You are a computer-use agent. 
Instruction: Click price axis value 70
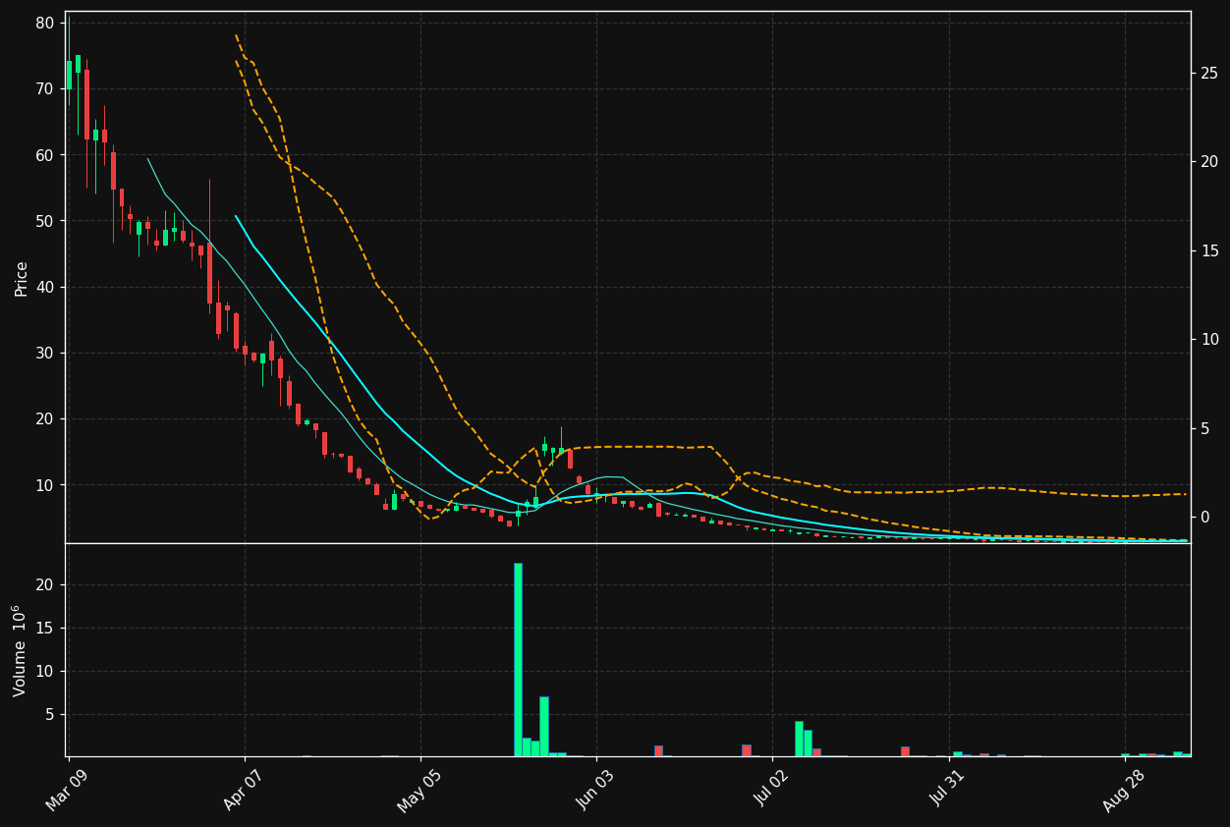point(45,88)
